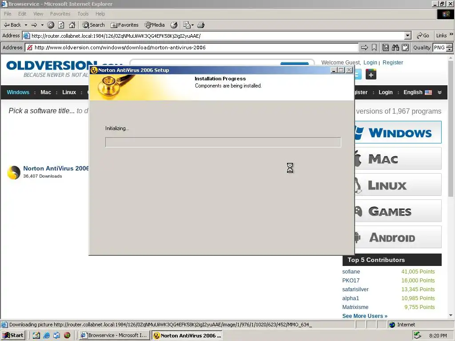
Task: Switch to Norton AntiVirus 2006 taskbar button
Action: 187,335
